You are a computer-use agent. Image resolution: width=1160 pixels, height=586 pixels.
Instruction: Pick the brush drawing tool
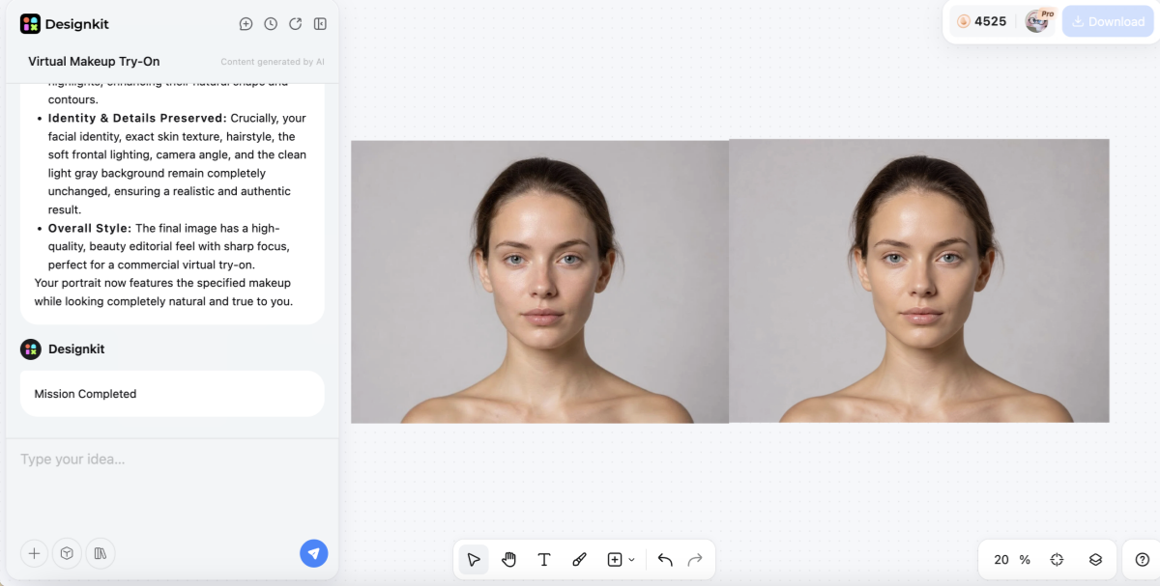coord(579,560)
